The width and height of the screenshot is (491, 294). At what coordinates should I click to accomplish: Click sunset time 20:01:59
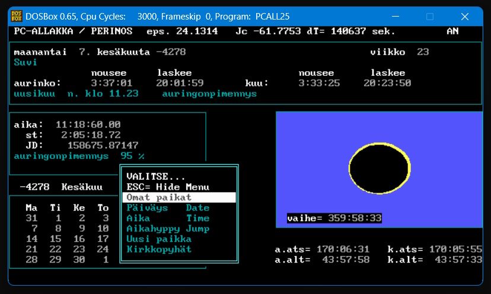point(180,83)
